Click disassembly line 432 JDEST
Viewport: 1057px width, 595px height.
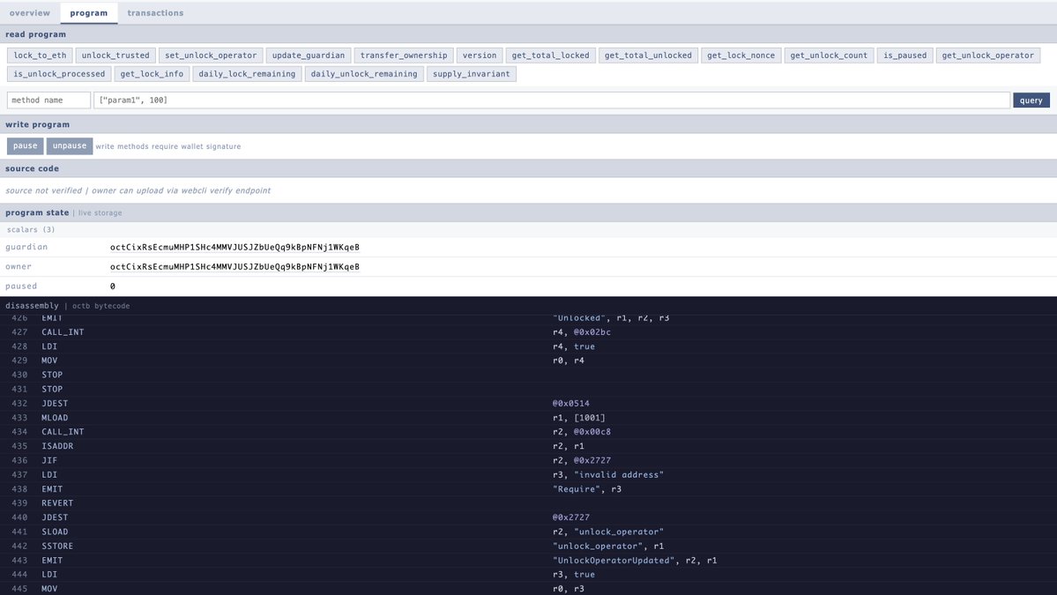pos(55,404)
